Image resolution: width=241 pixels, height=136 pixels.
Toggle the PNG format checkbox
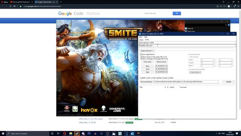157,78
